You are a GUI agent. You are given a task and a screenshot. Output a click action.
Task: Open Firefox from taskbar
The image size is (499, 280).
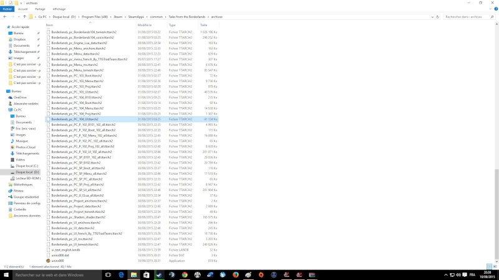coord(236,275)
